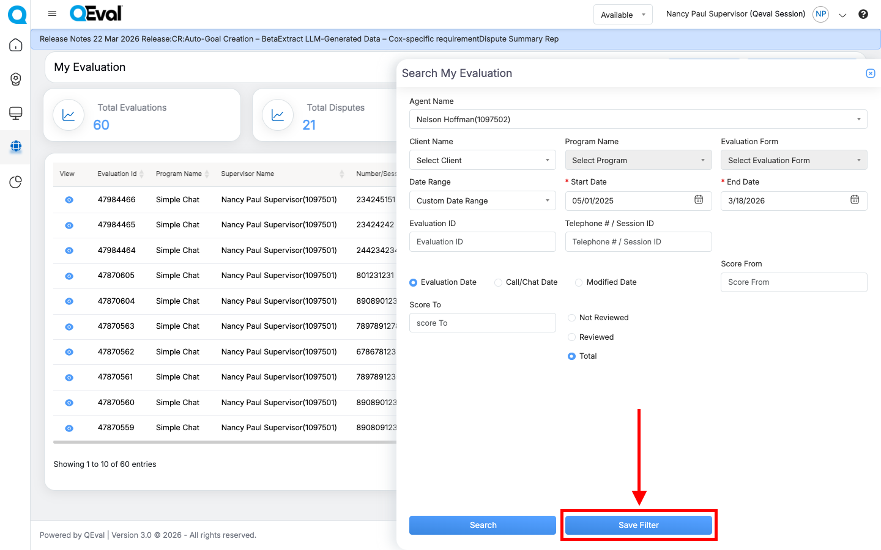Select the Modified Date radio button
The width and height of the screenshot is (881, 550).
pos(579,282)
